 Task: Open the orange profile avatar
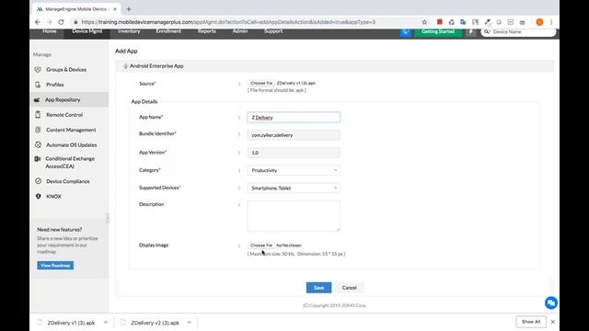[540, 22]
